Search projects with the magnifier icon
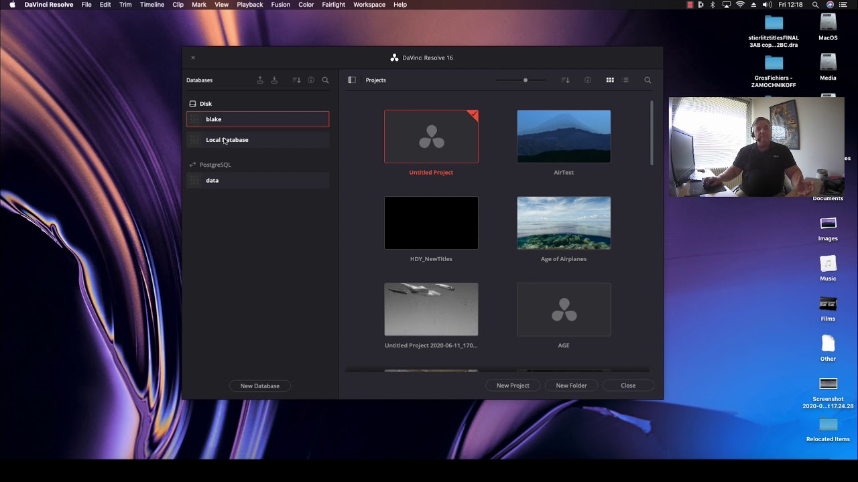The width and height of the screenshot is (858, 482). click(648, 80)
